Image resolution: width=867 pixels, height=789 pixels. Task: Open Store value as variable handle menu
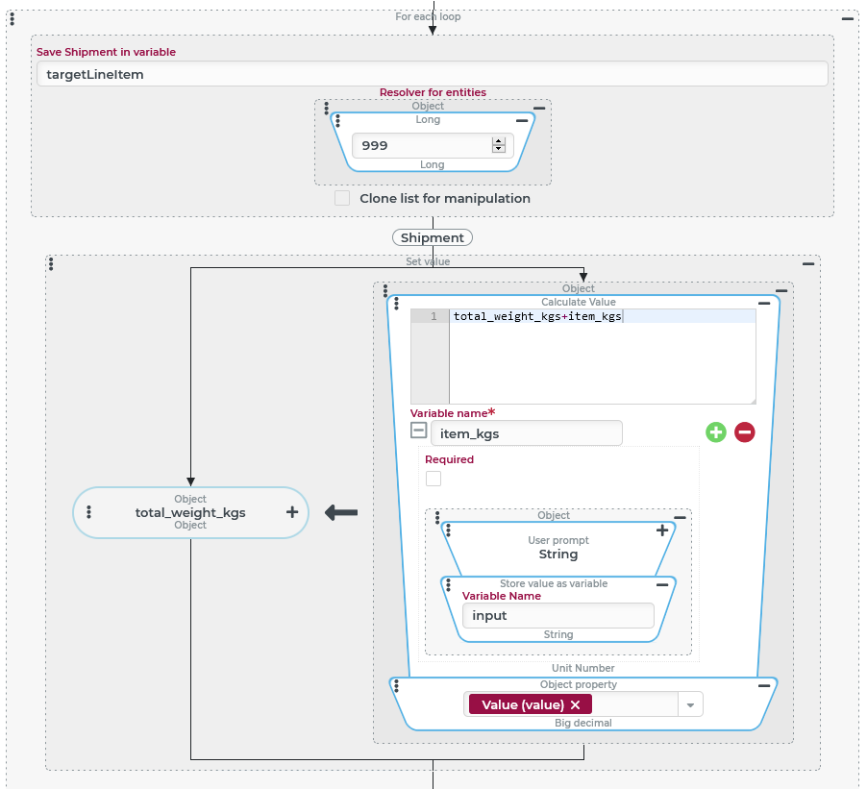point(449,584)
